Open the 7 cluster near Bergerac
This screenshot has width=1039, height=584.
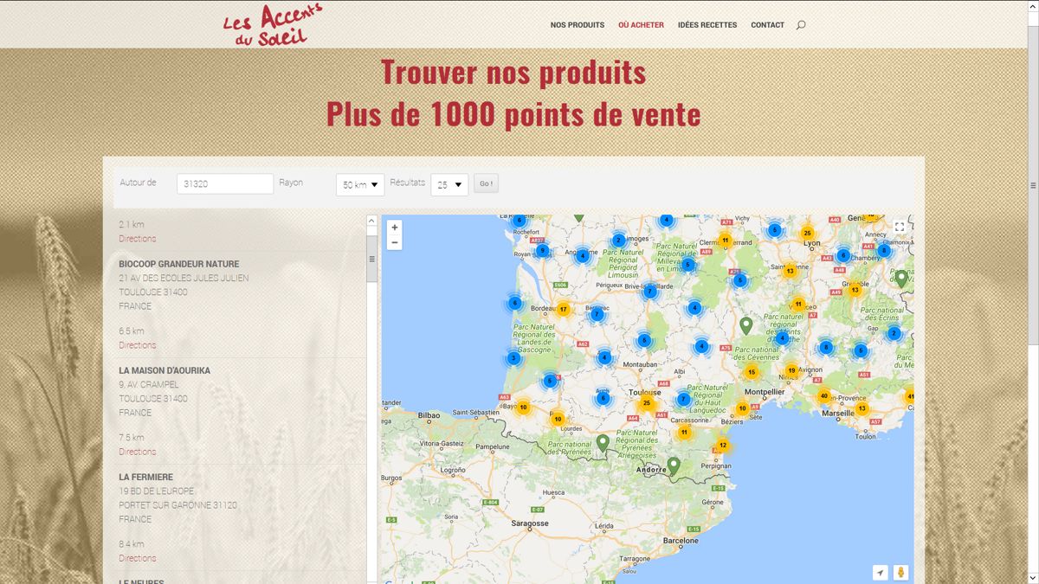597,314
